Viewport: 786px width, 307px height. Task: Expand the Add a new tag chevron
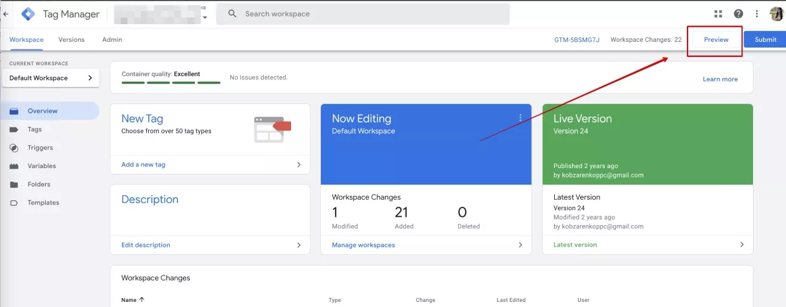click(299, 164)
